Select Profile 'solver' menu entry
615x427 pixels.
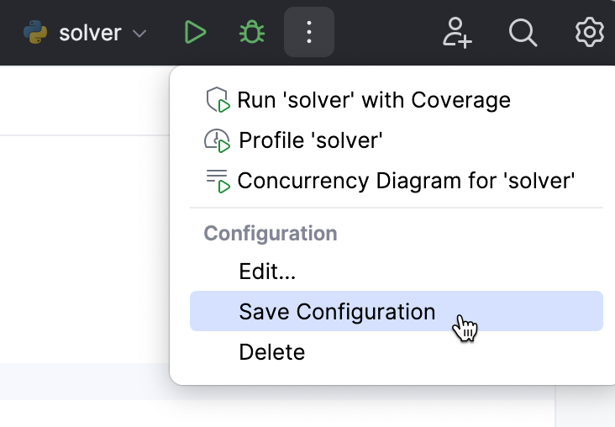pyautogui.click(x=311, y=140)
